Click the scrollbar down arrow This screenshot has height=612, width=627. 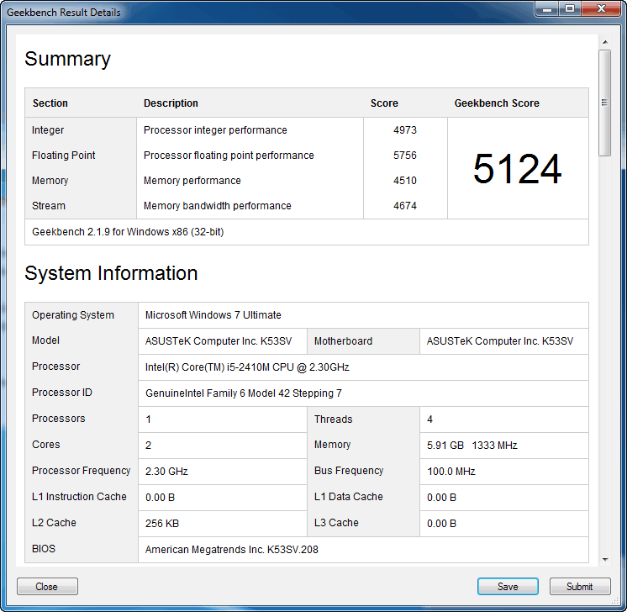click(605, 559)
